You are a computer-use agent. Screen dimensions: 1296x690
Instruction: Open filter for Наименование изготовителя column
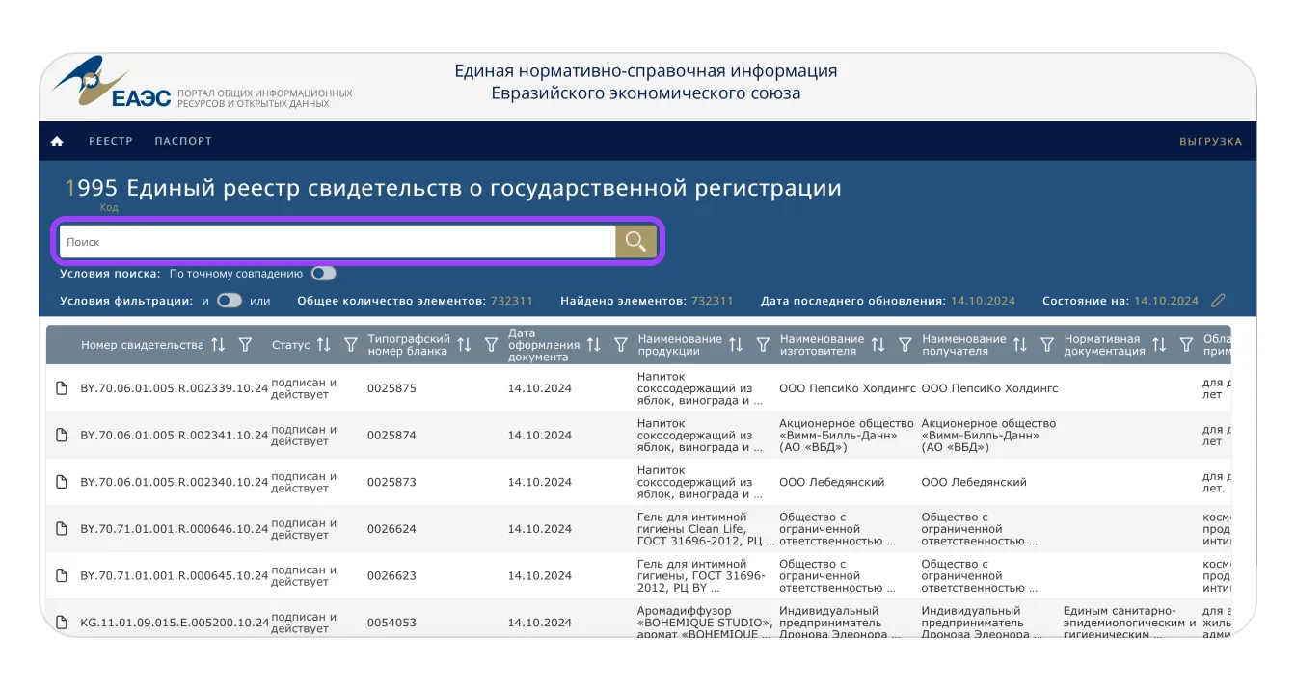(904, 345)
